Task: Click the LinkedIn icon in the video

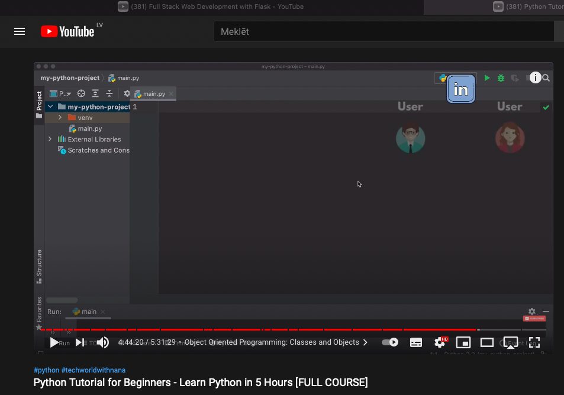Action: (461, 89)
